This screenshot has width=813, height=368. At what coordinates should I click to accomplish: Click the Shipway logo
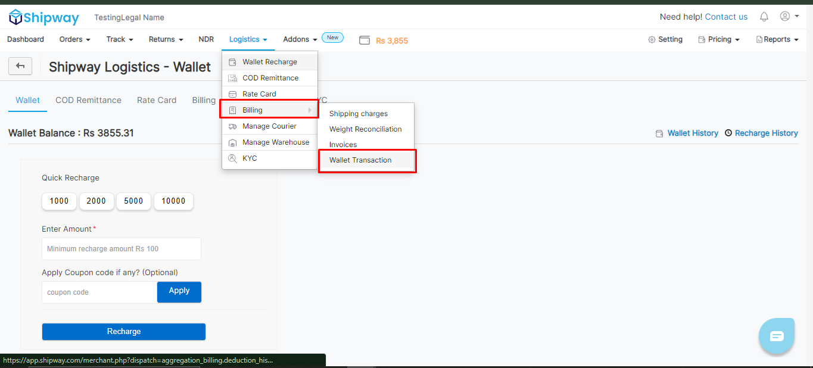click(x=43, y=17)
